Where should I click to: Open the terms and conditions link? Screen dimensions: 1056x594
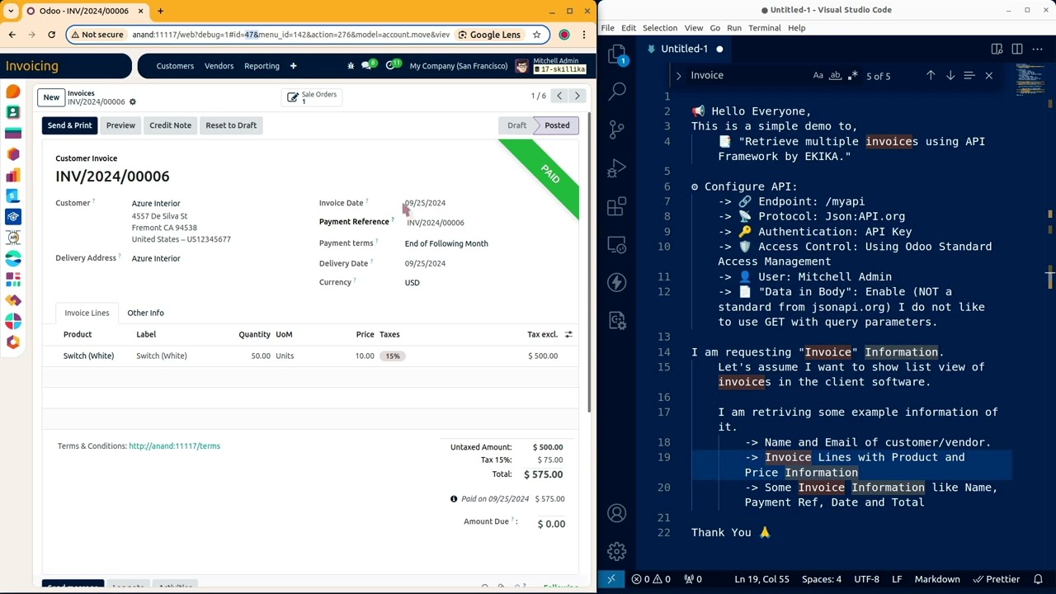point(174,446)
